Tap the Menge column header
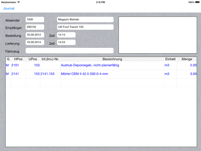The height and width of the screenshot is (151, 201). pos(187,59)
